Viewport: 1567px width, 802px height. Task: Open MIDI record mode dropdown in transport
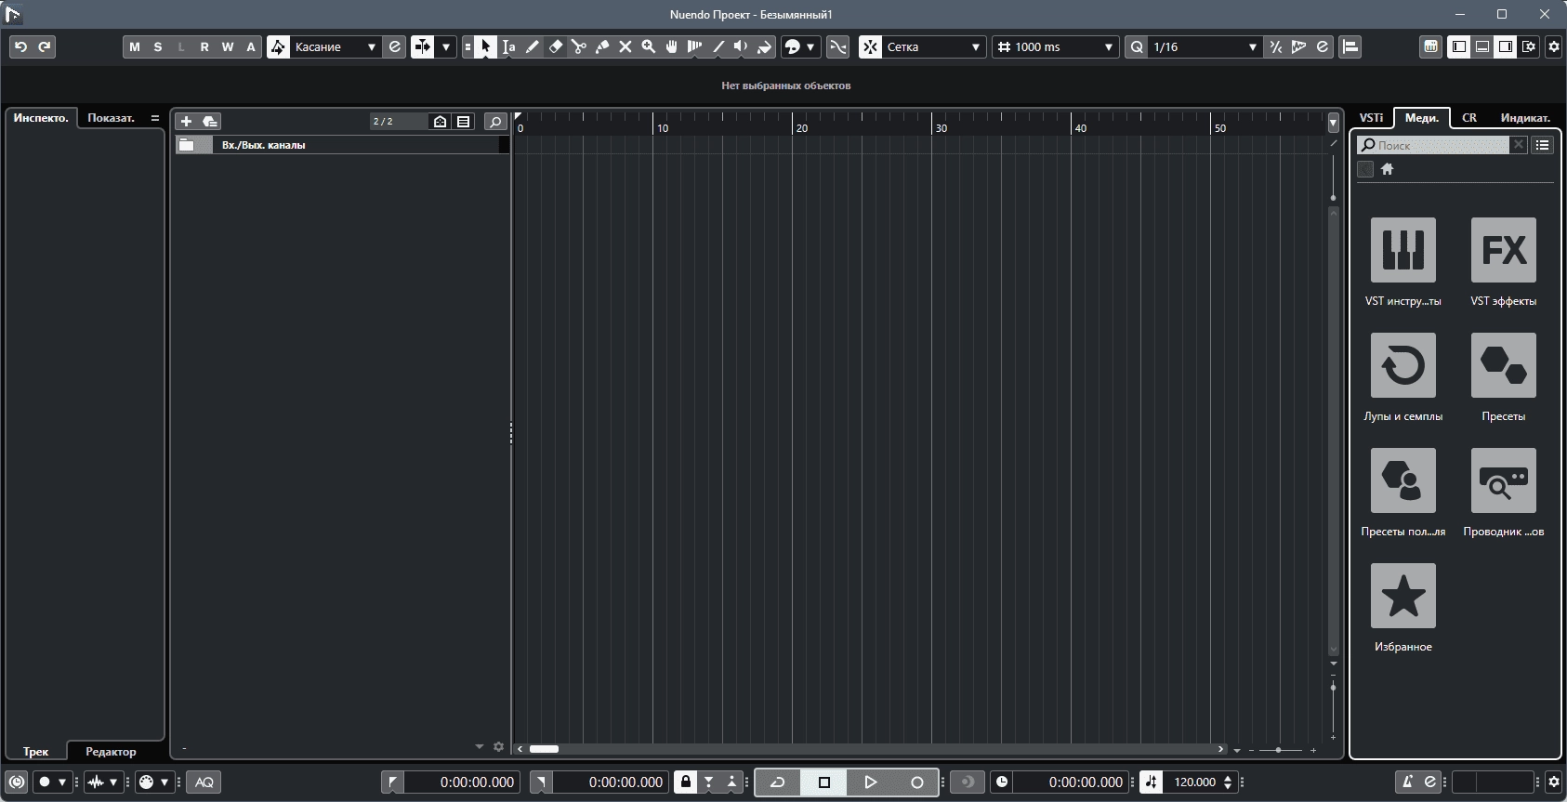coord(165,782)
